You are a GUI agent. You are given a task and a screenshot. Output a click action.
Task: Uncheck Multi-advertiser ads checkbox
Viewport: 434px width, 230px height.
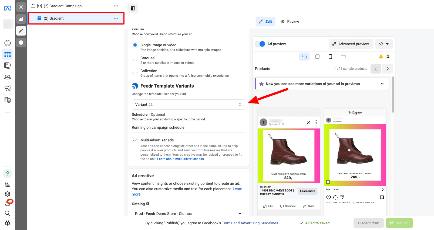(135, 140)
